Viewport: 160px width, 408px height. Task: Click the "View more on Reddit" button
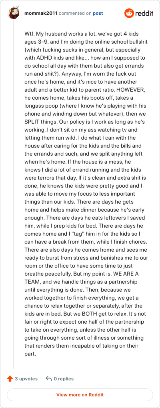pos(80,395)
